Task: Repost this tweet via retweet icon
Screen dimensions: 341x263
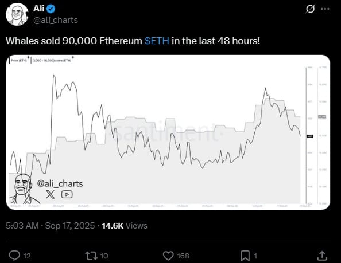Action: click(91, 256)
